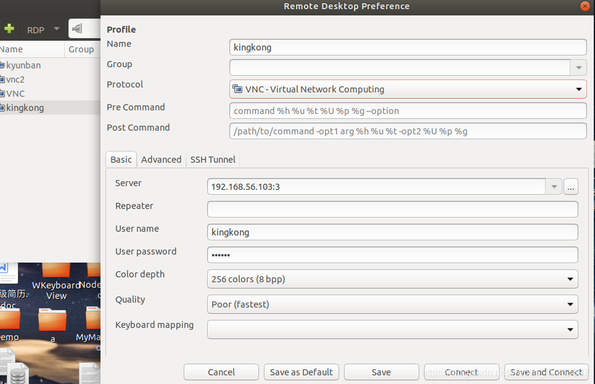The image size is (595, 384).
Task: Open the WKeyboard View desktop folder
Action: tap(55, 281)
